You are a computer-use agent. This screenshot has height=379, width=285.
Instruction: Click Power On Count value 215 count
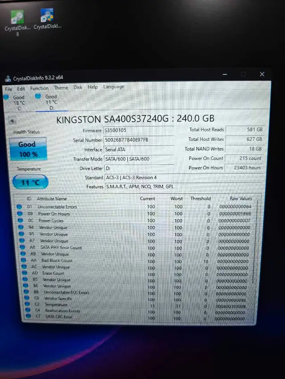coord(244,158)
